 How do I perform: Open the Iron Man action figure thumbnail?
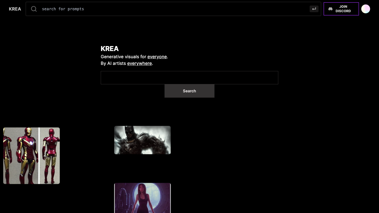pyautogui.click(x=31, y=155)
